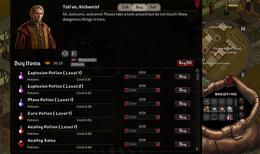Decrease Mana Potion (Level 1) quantity
260x154 pixels.
[x=127, y=104]
